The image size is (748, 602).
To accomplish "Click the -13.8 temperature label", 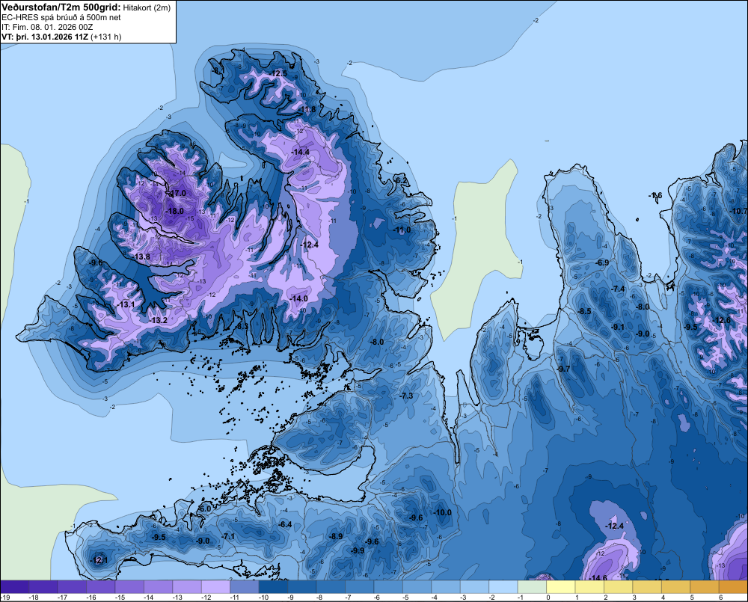I will (x=141, y=257).
